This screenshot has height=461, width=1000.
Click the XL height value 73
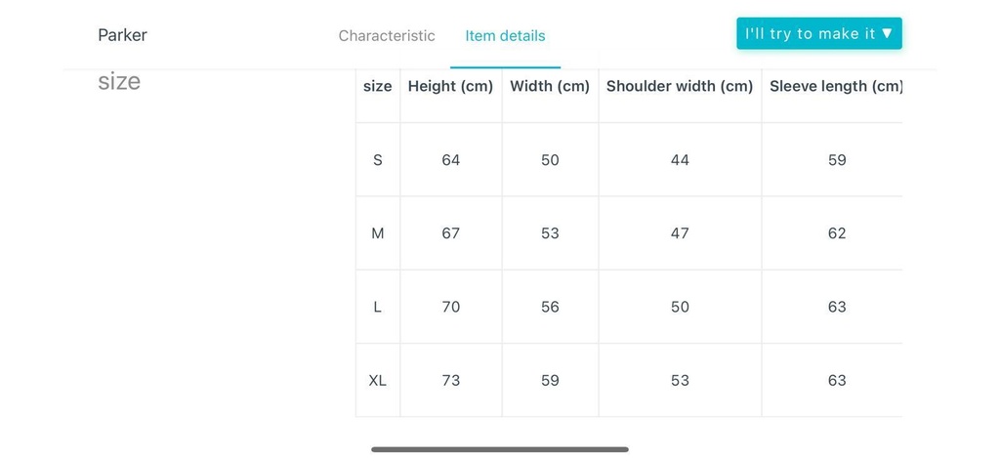coord(450,380)
